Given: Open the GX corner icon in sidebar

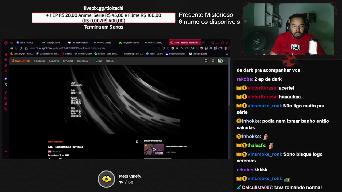Looking at the screenshot, I should tap(6, 151).
